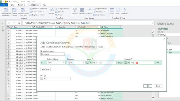Open Value type selector dropdown
Viewport: 180px width, 101px height.
click(89, 63)
